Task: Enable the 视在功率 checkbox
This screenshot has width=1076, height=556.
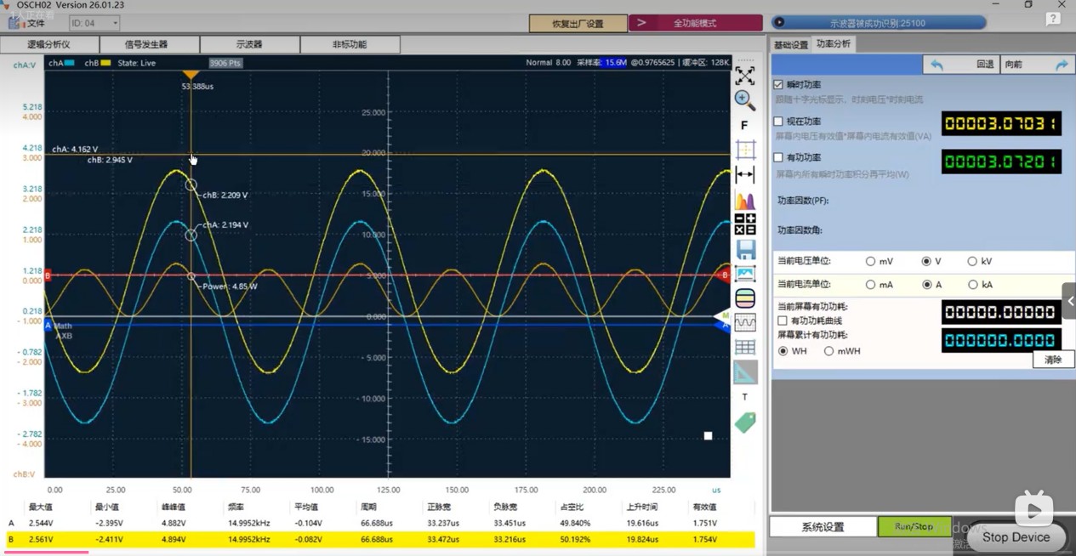Action: click(x=778, y=122)
